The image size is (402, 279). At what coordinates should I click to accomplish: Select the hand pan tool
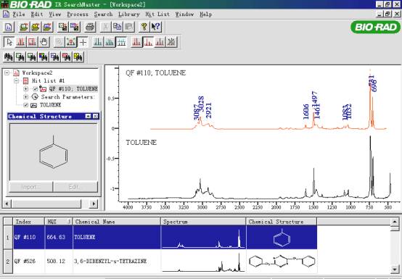(44, 42)
